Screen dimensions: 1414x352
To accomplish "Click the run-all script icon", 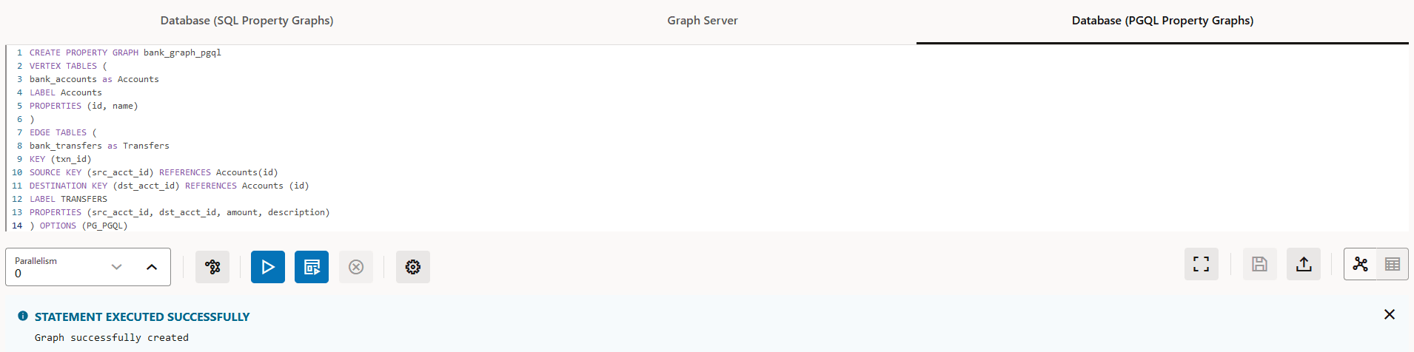I will pos(312,267).
